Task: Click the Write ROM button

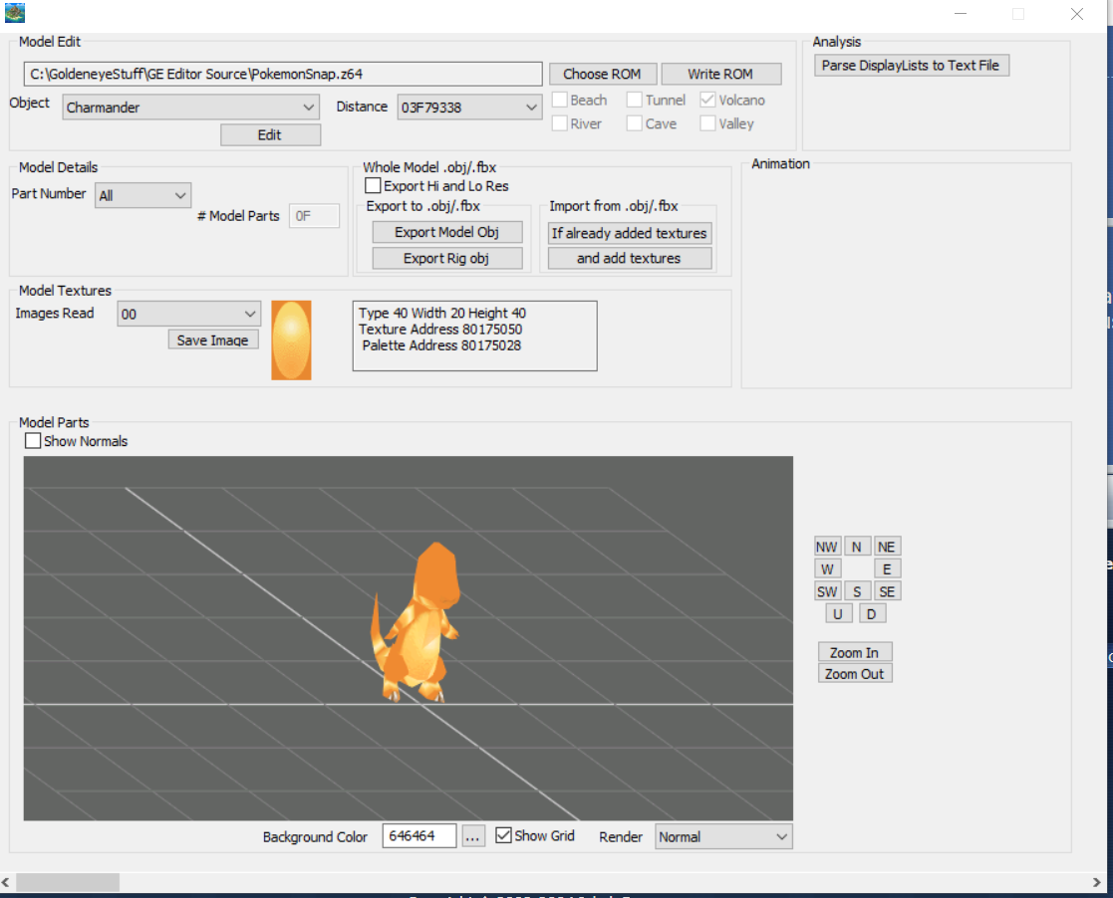Action: pyautogui.click(x=720, y=74)
